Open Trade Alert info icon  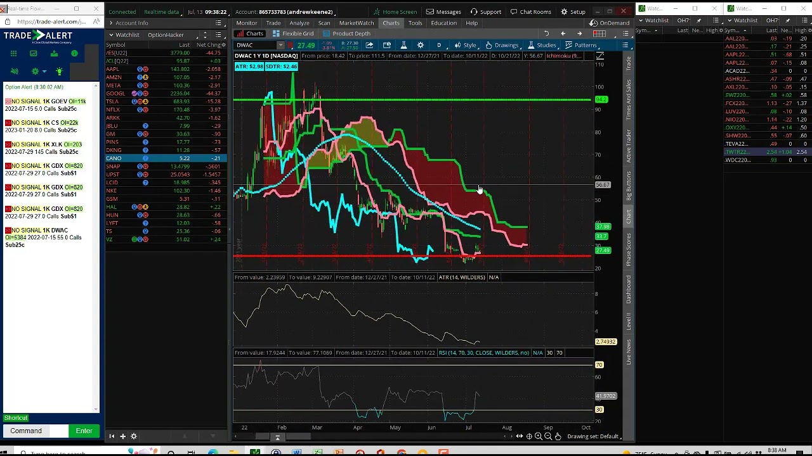pyautogui.click(x=74, y=54)
